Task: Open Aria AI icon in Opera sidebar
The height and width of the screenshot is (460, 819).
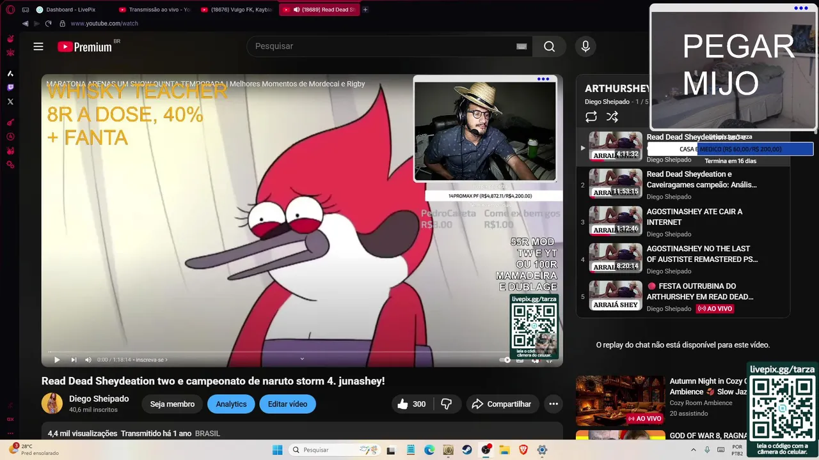Action: pyautogui.click(x=10, y=73)
